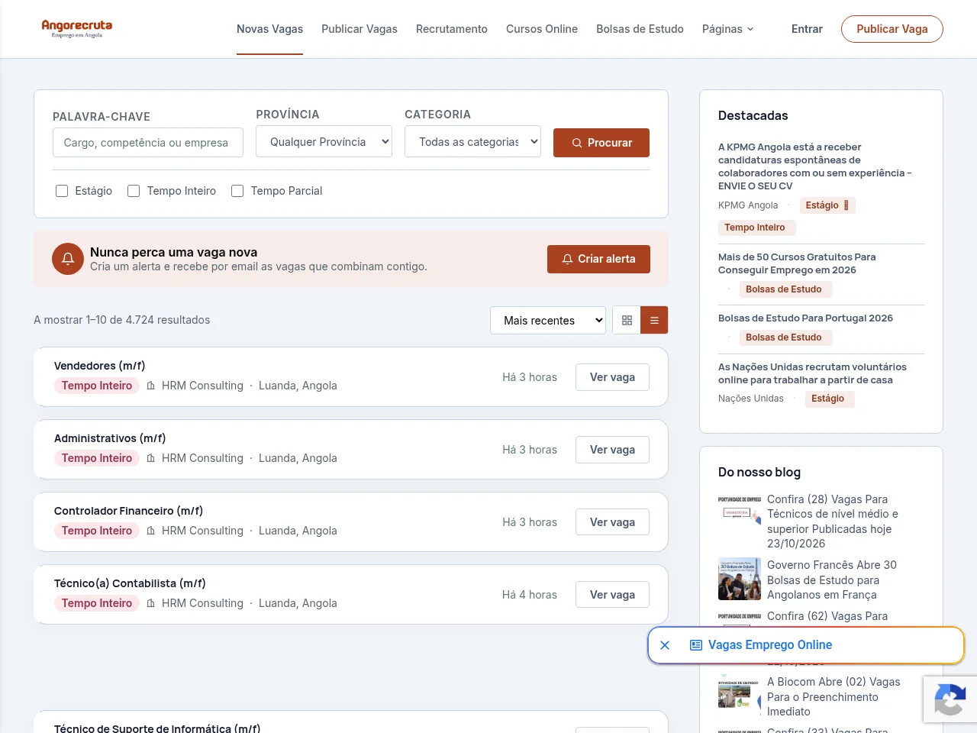The height and width of the screenshot is (733, 977).
Task: Click Ver vaga for Vendedores (m/f)
Action: click(612, 377)
